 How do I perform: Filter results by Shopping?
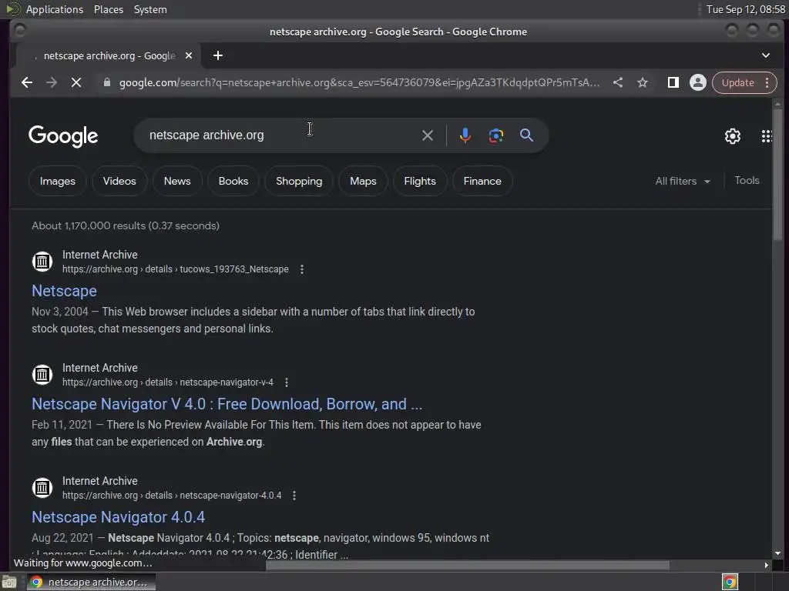pyautogui.click(x=299, y=182)
